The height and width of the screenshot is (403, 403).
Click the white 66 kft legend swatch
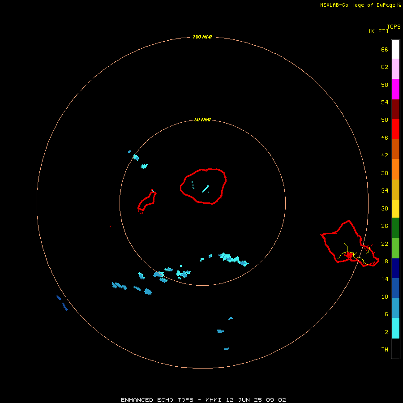[395, 49]
